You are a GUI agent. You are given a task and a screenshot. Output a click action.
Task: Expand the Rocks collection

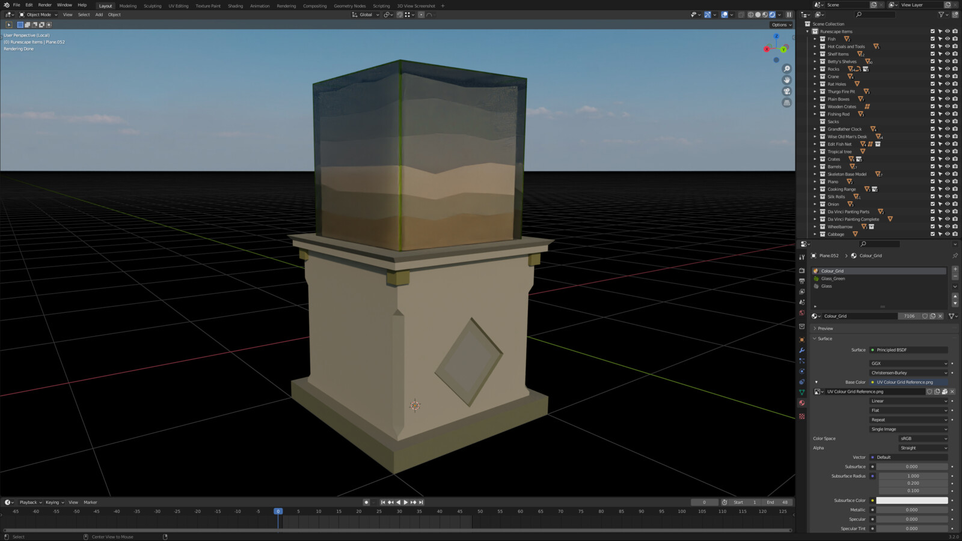pos(815,69)
